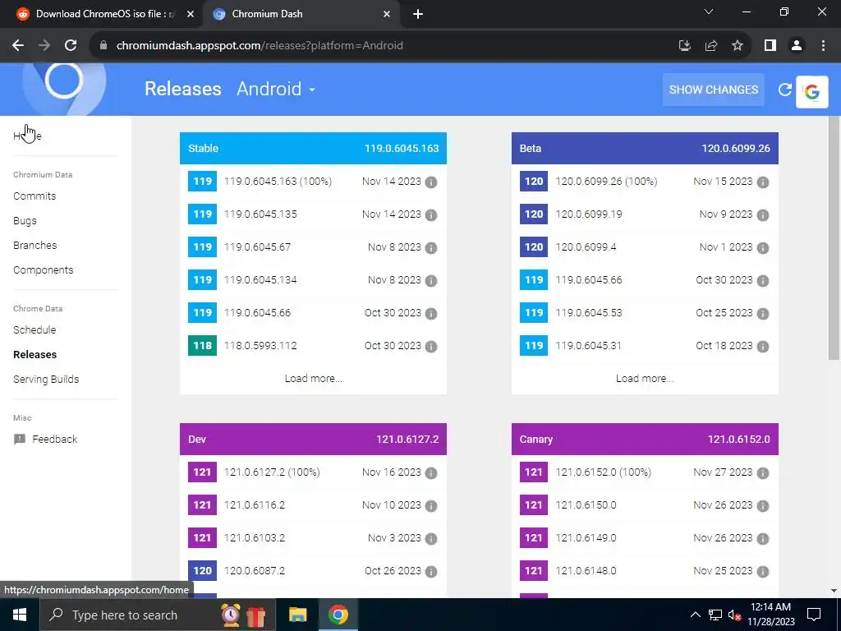Screen dimensions: 841x631
Task: Show info for 121.0.6103.2 dev release
Action: coord(430,539)
